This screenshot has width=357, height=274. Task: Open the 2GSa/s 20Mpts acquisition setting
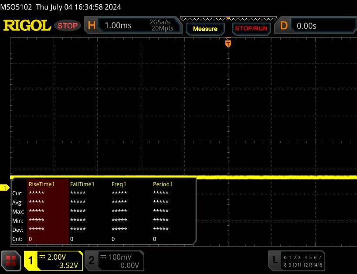pos(161,26)
